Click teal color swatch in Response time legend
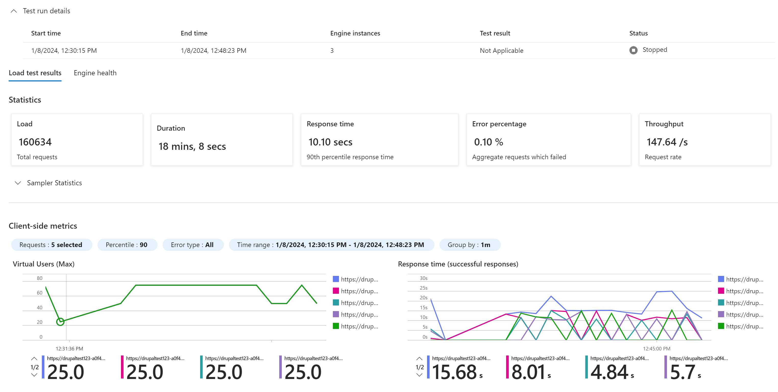This screenshot has width=778, height=392. (x=721, y=303)
